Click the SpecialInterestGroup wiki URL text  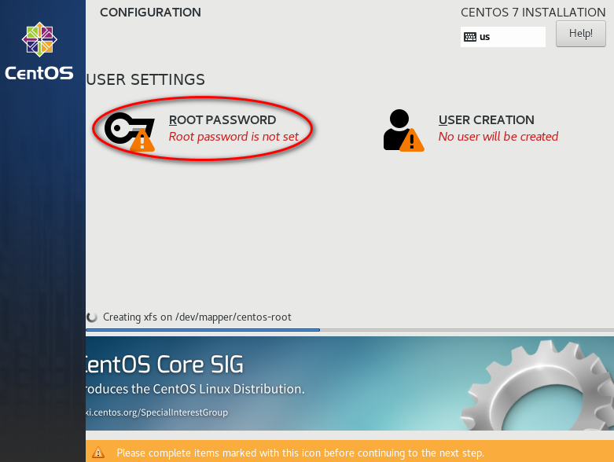[x=156, y=412]
